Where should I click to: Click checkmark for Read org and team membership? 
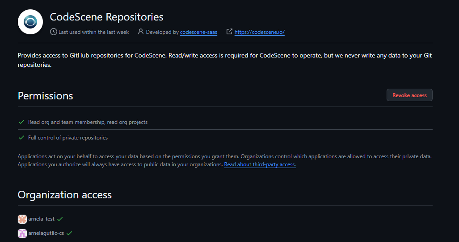[x=21, y=122]
